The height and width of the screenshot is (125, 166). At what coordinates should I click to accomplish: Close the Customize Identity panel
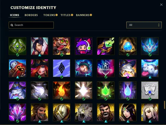[x=161, y=5]
